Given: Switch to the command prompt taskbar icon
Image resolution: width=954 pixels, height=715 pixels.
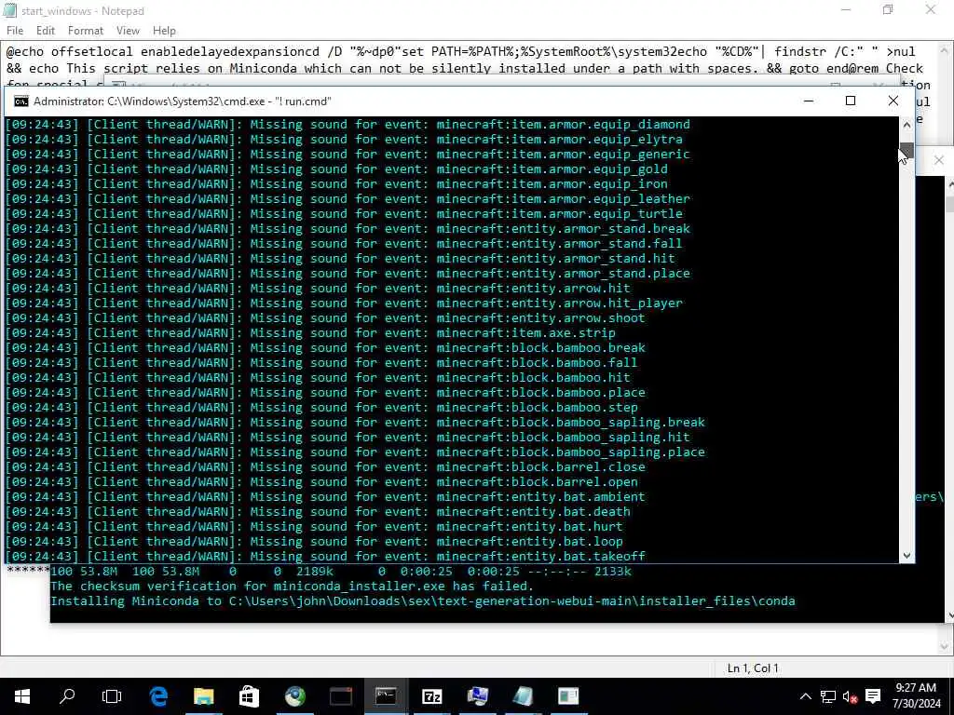Looking at the screenshot, I should tap(386, 696).
